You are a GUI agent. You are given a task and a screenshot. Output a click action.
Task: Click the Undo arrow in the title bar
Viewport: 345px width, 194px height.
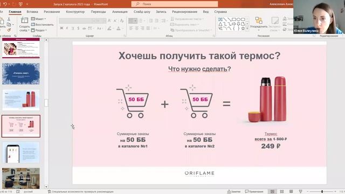(5, 4)
